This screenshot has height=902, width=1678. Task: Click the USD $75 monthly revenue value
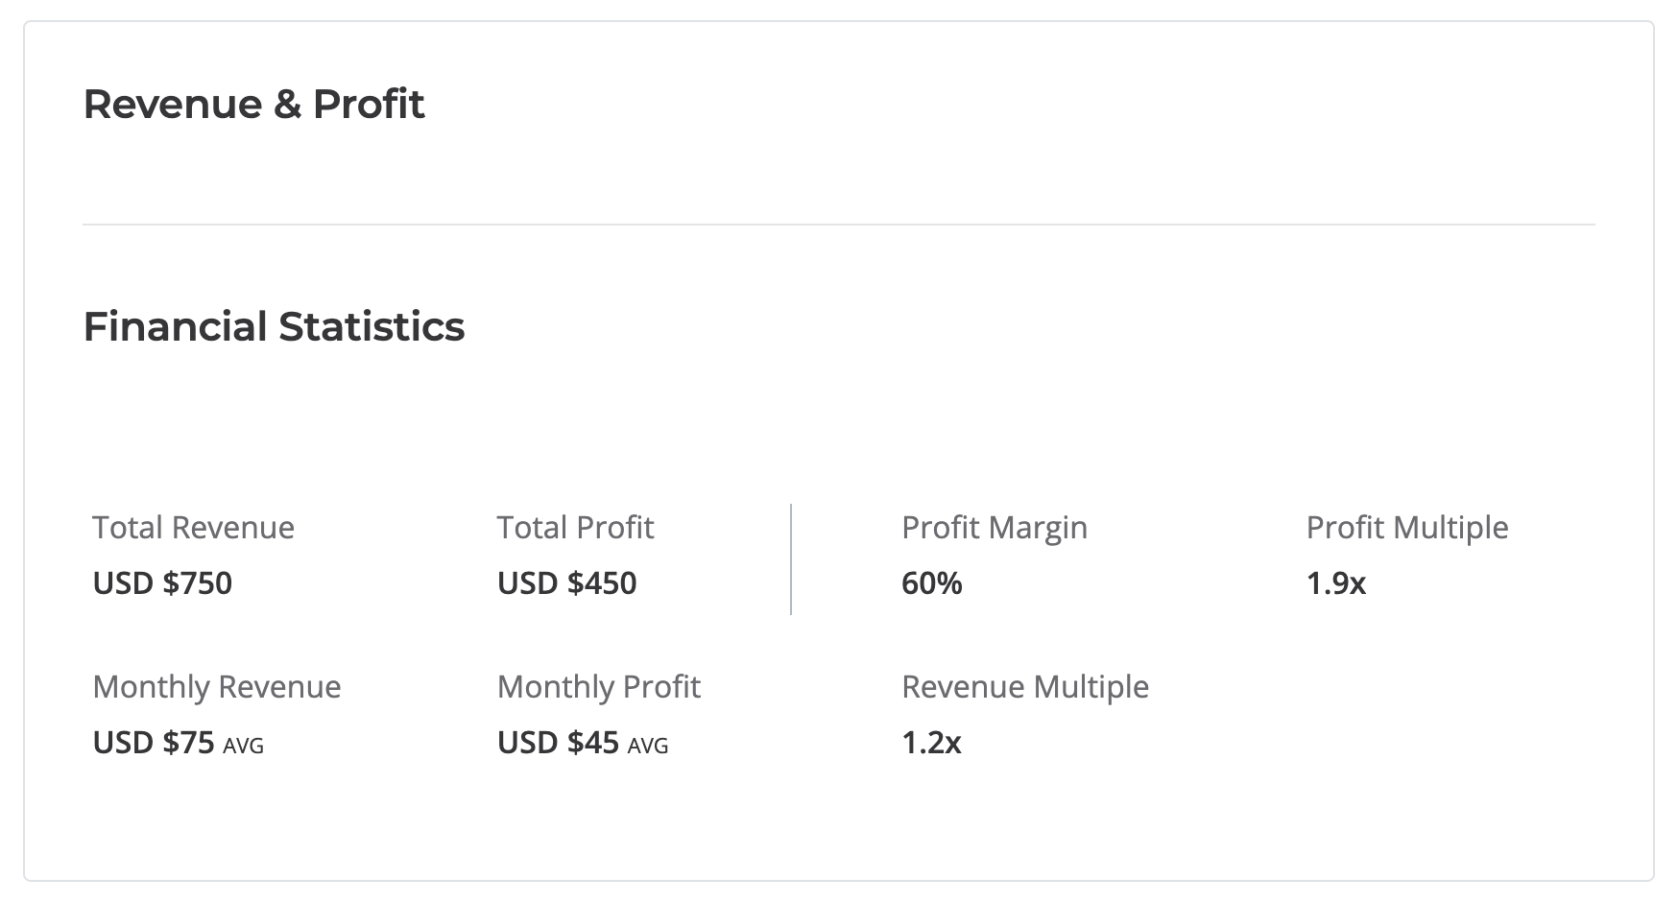(154, 743)
